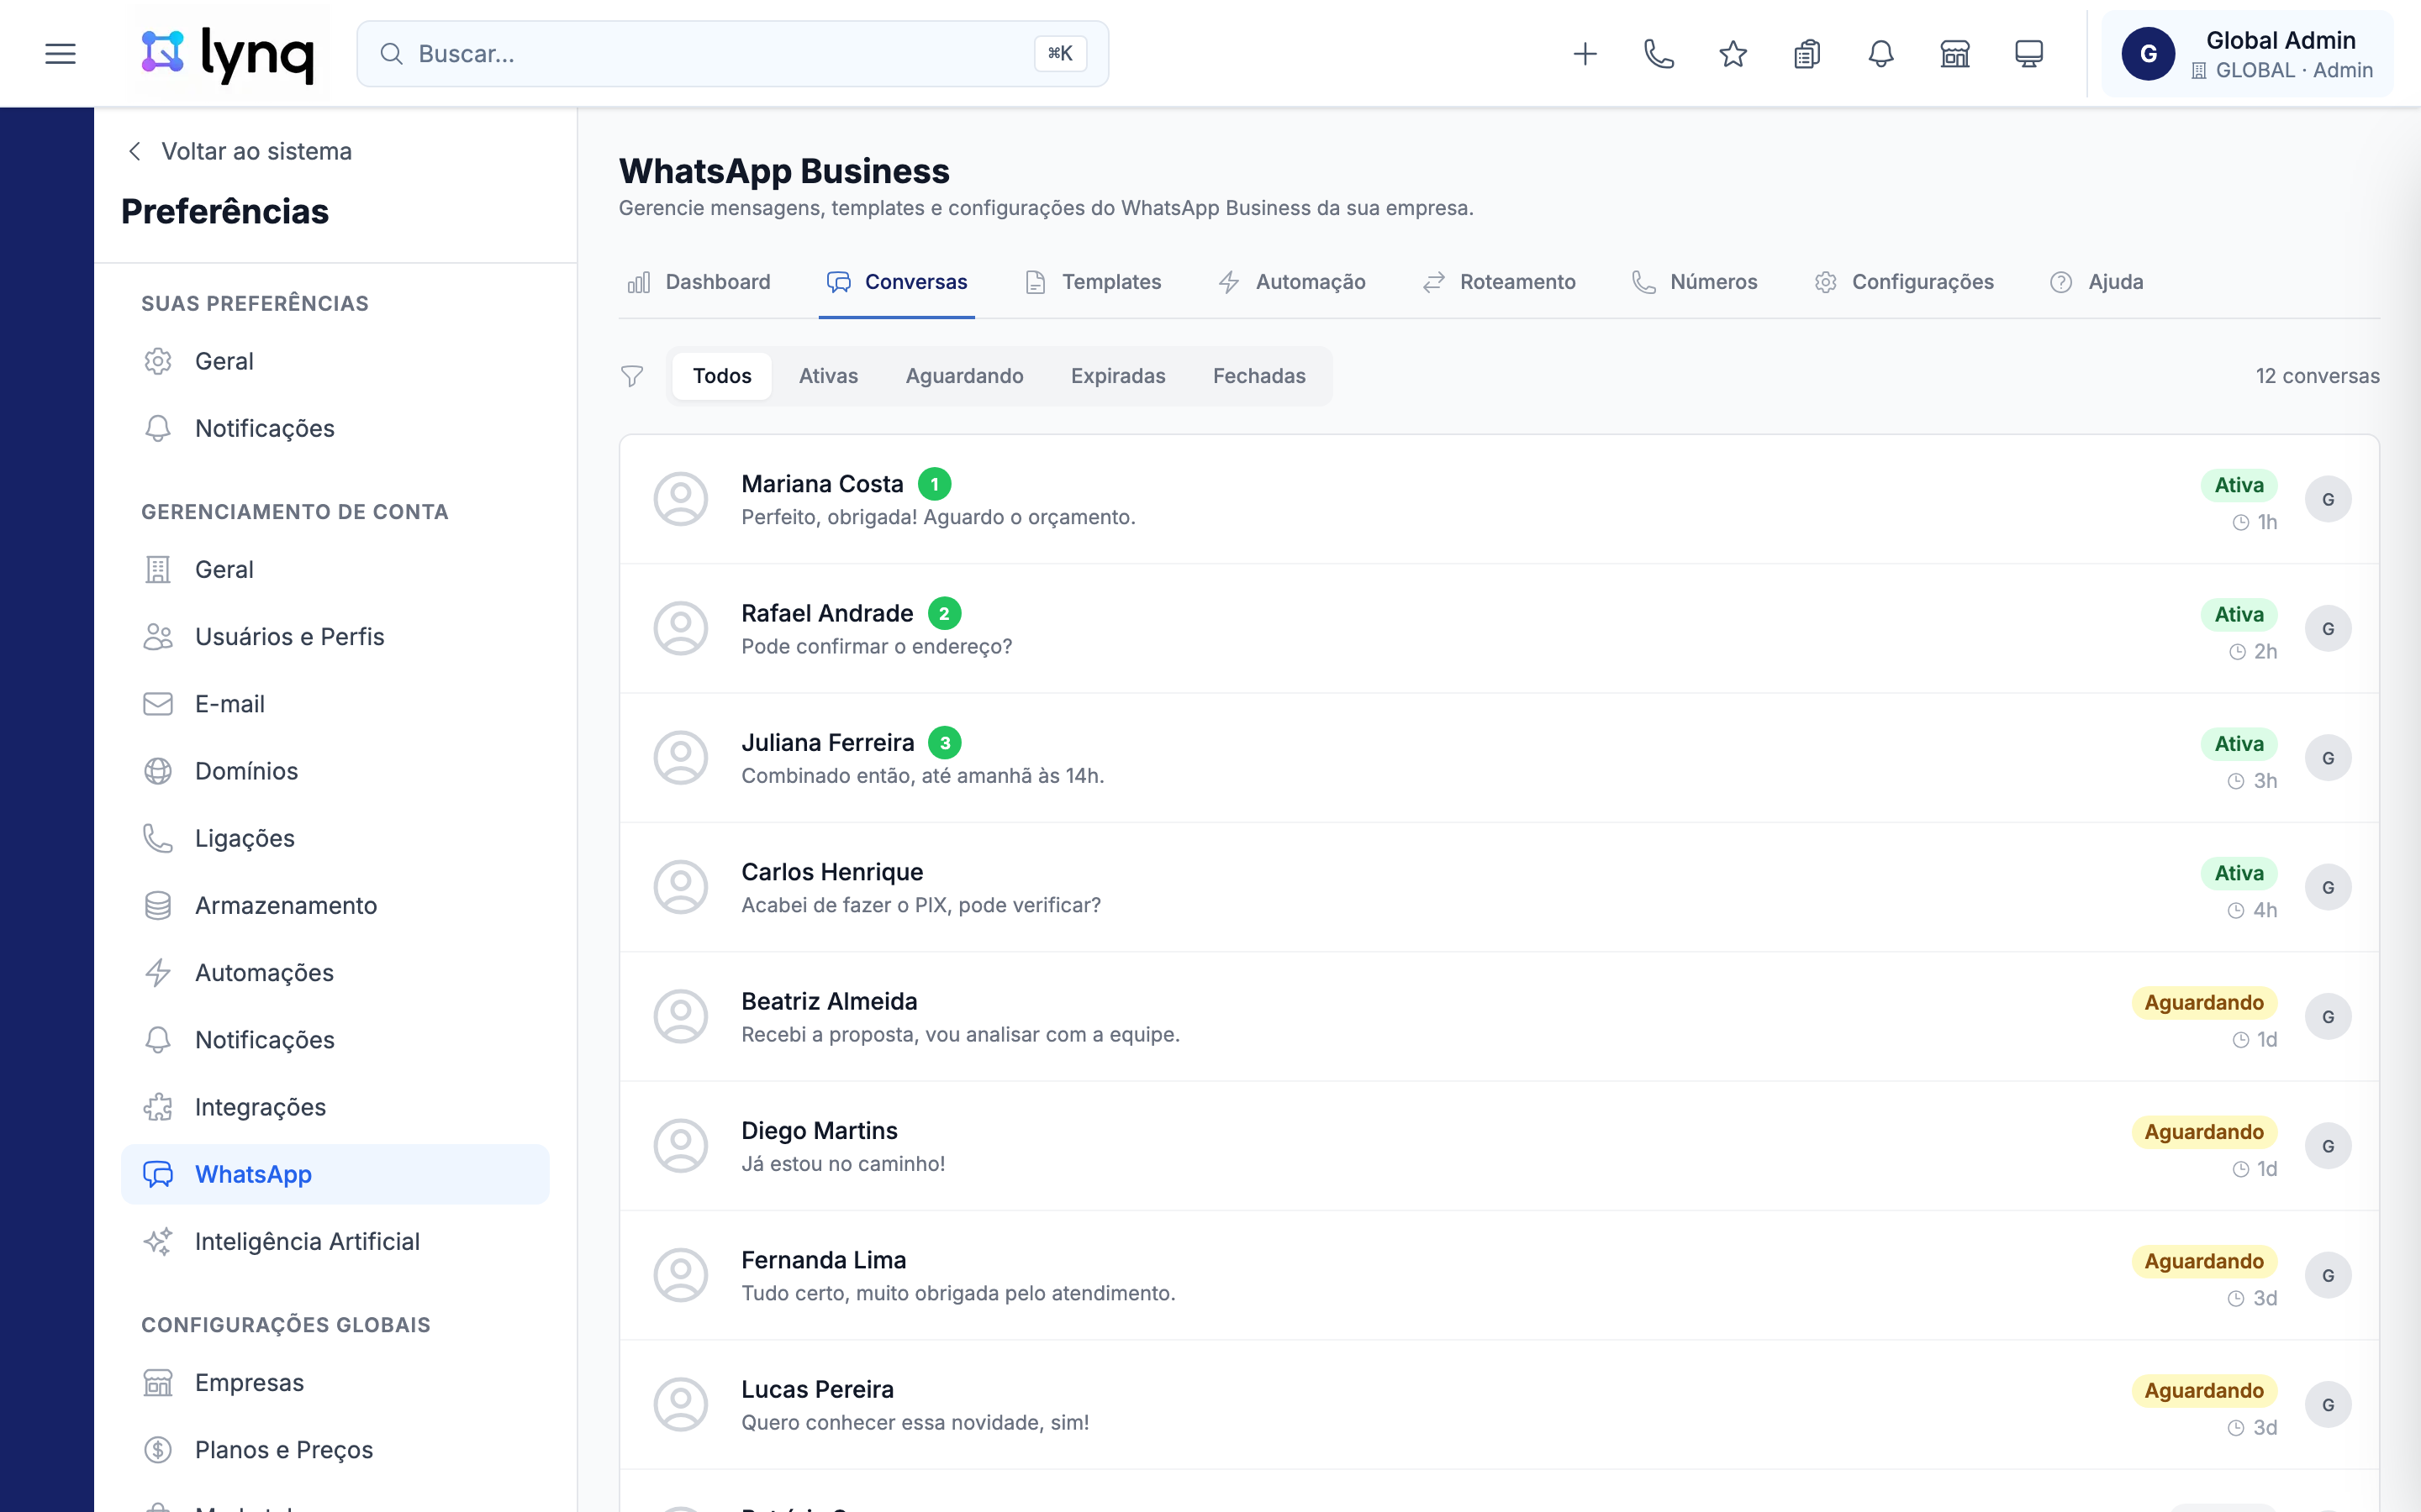Open Usuários e Perfis
Image resolution: width=2421 pixels, height=1512 pixels.
pyautogui.click(x=335, y=636)
